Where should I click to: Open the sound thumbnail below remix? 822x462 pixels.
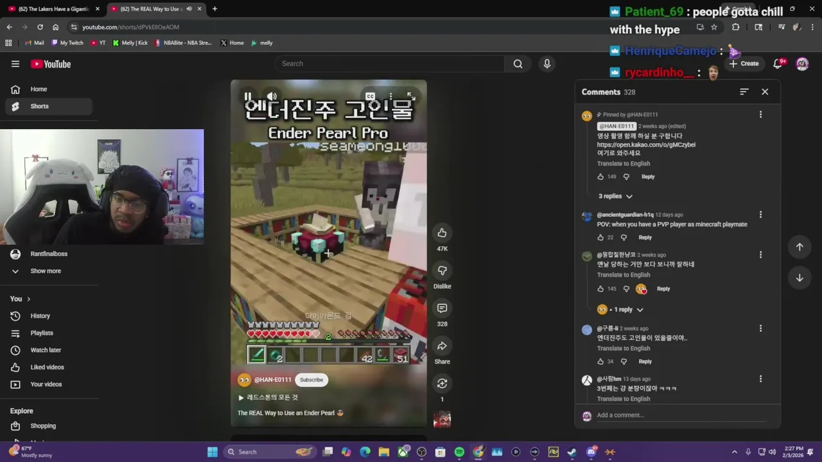coord(442,420)
